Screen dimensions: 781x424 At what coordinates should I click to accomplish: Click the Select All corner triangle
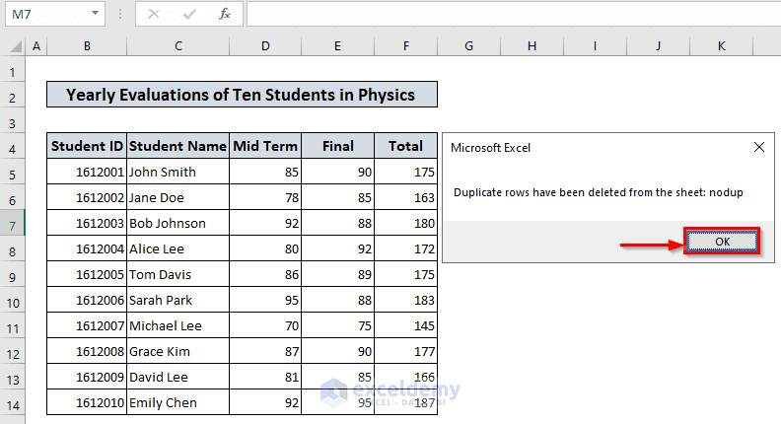click(16, 46)
